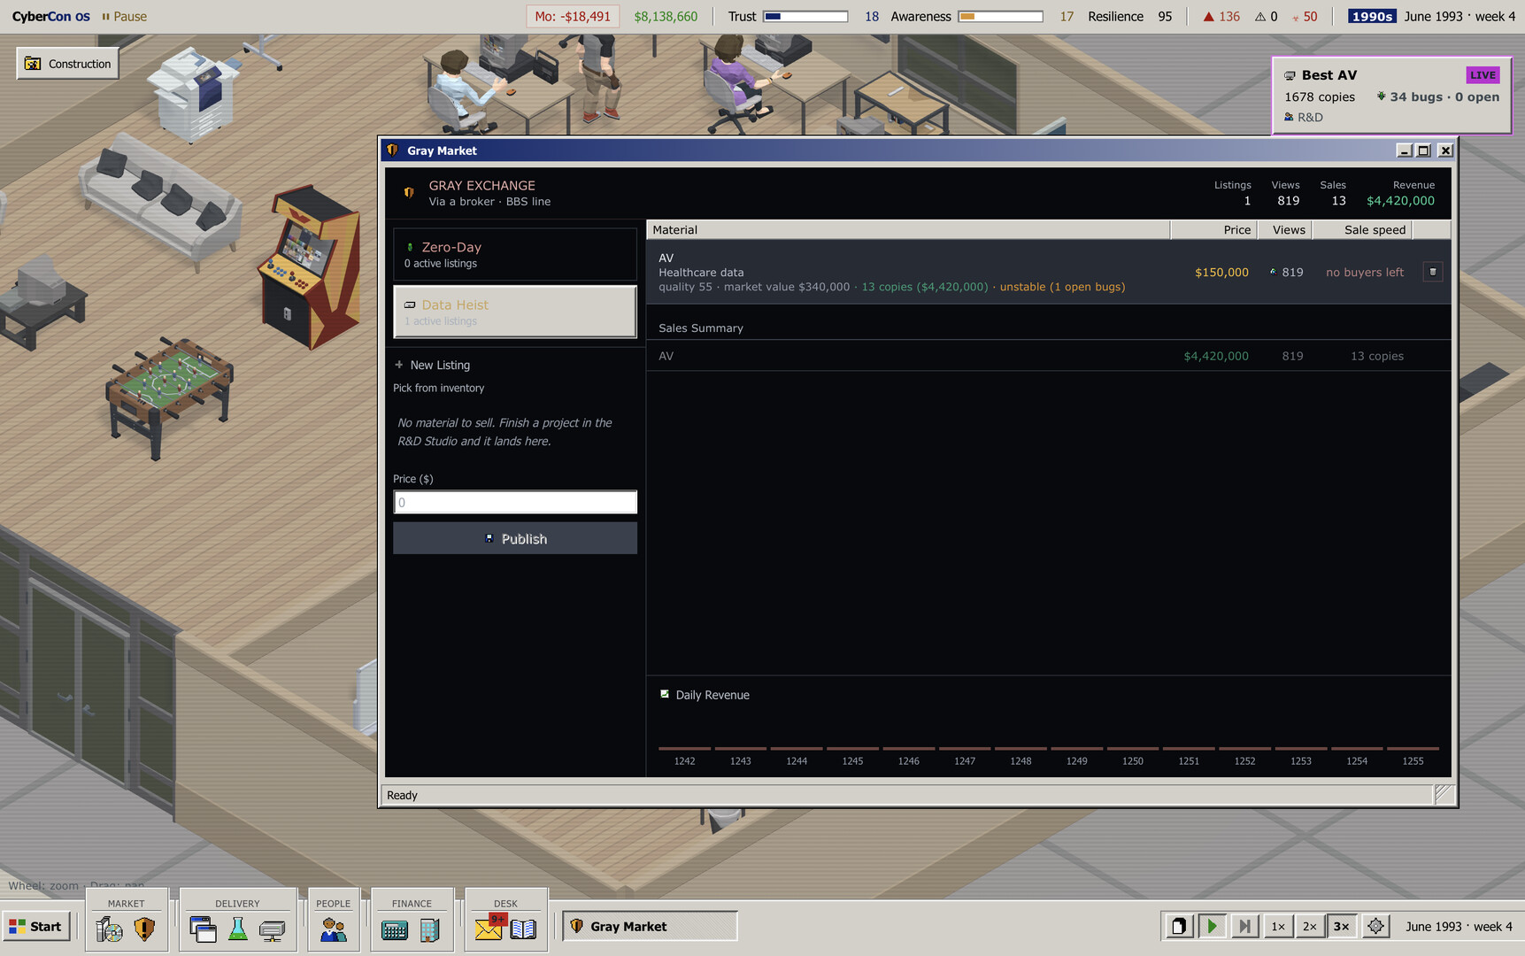Click the save/copy document icon near playback controls
Viewport: 1525px width, 956px height.
pos(1179,926)
